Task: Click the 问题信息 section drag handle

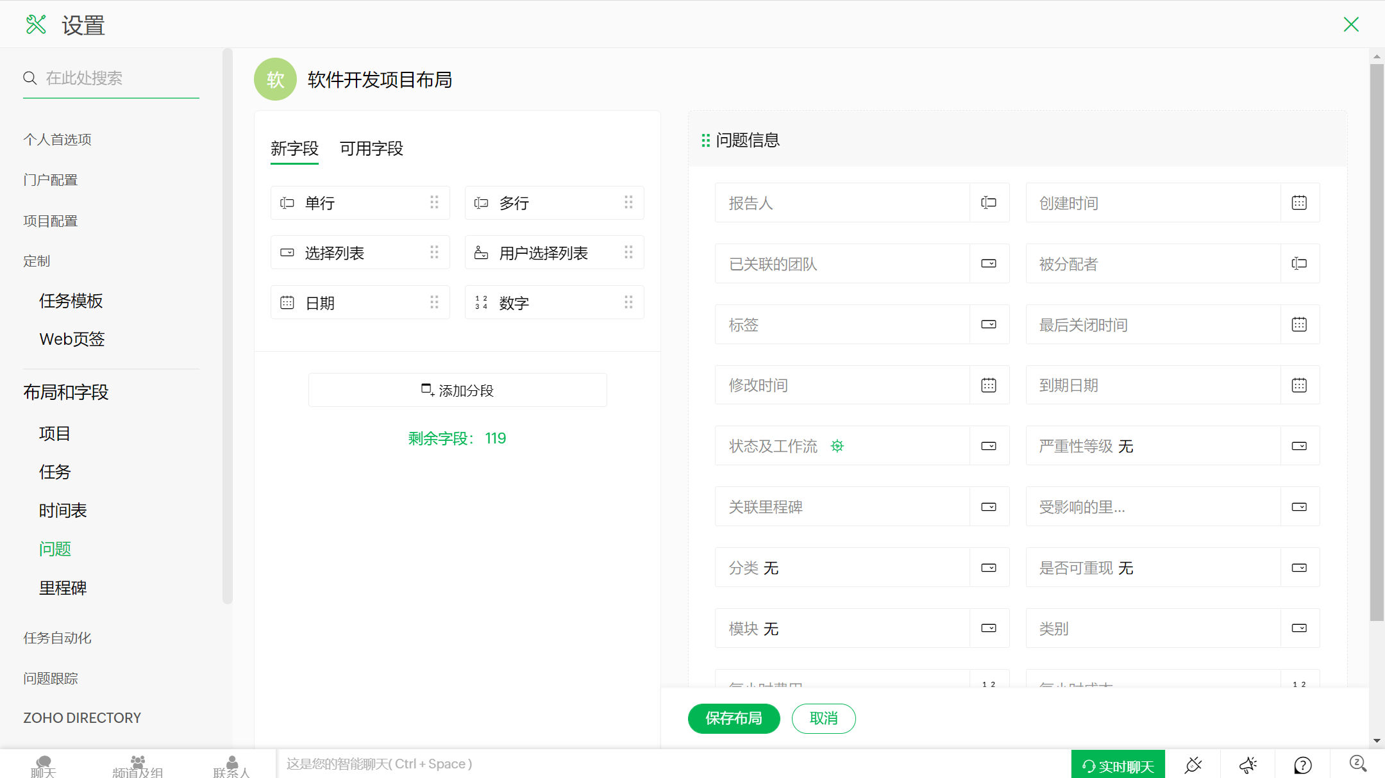Action: coord(705,140)
